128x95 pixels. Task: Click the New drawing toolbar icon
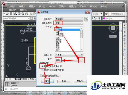pos(4,14)
